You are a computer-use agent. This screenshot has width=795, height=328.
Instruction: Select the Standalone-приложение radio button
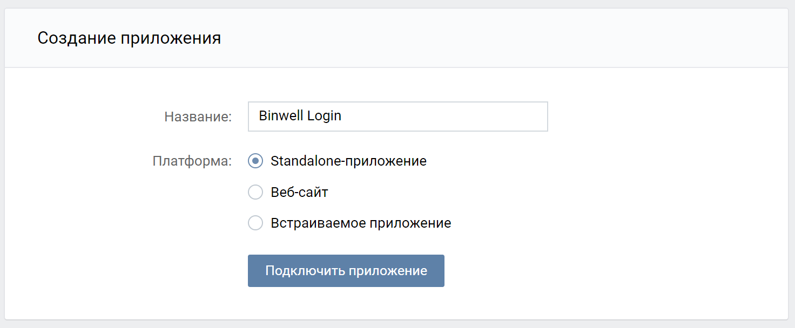tap(255, 161)
